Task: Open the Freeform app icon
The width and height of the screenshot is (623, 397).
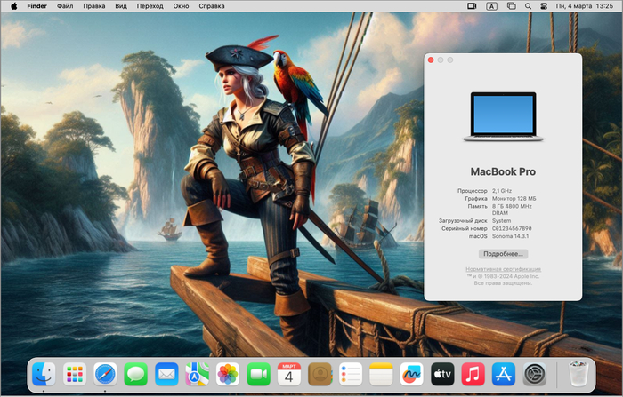Action: 411,374
